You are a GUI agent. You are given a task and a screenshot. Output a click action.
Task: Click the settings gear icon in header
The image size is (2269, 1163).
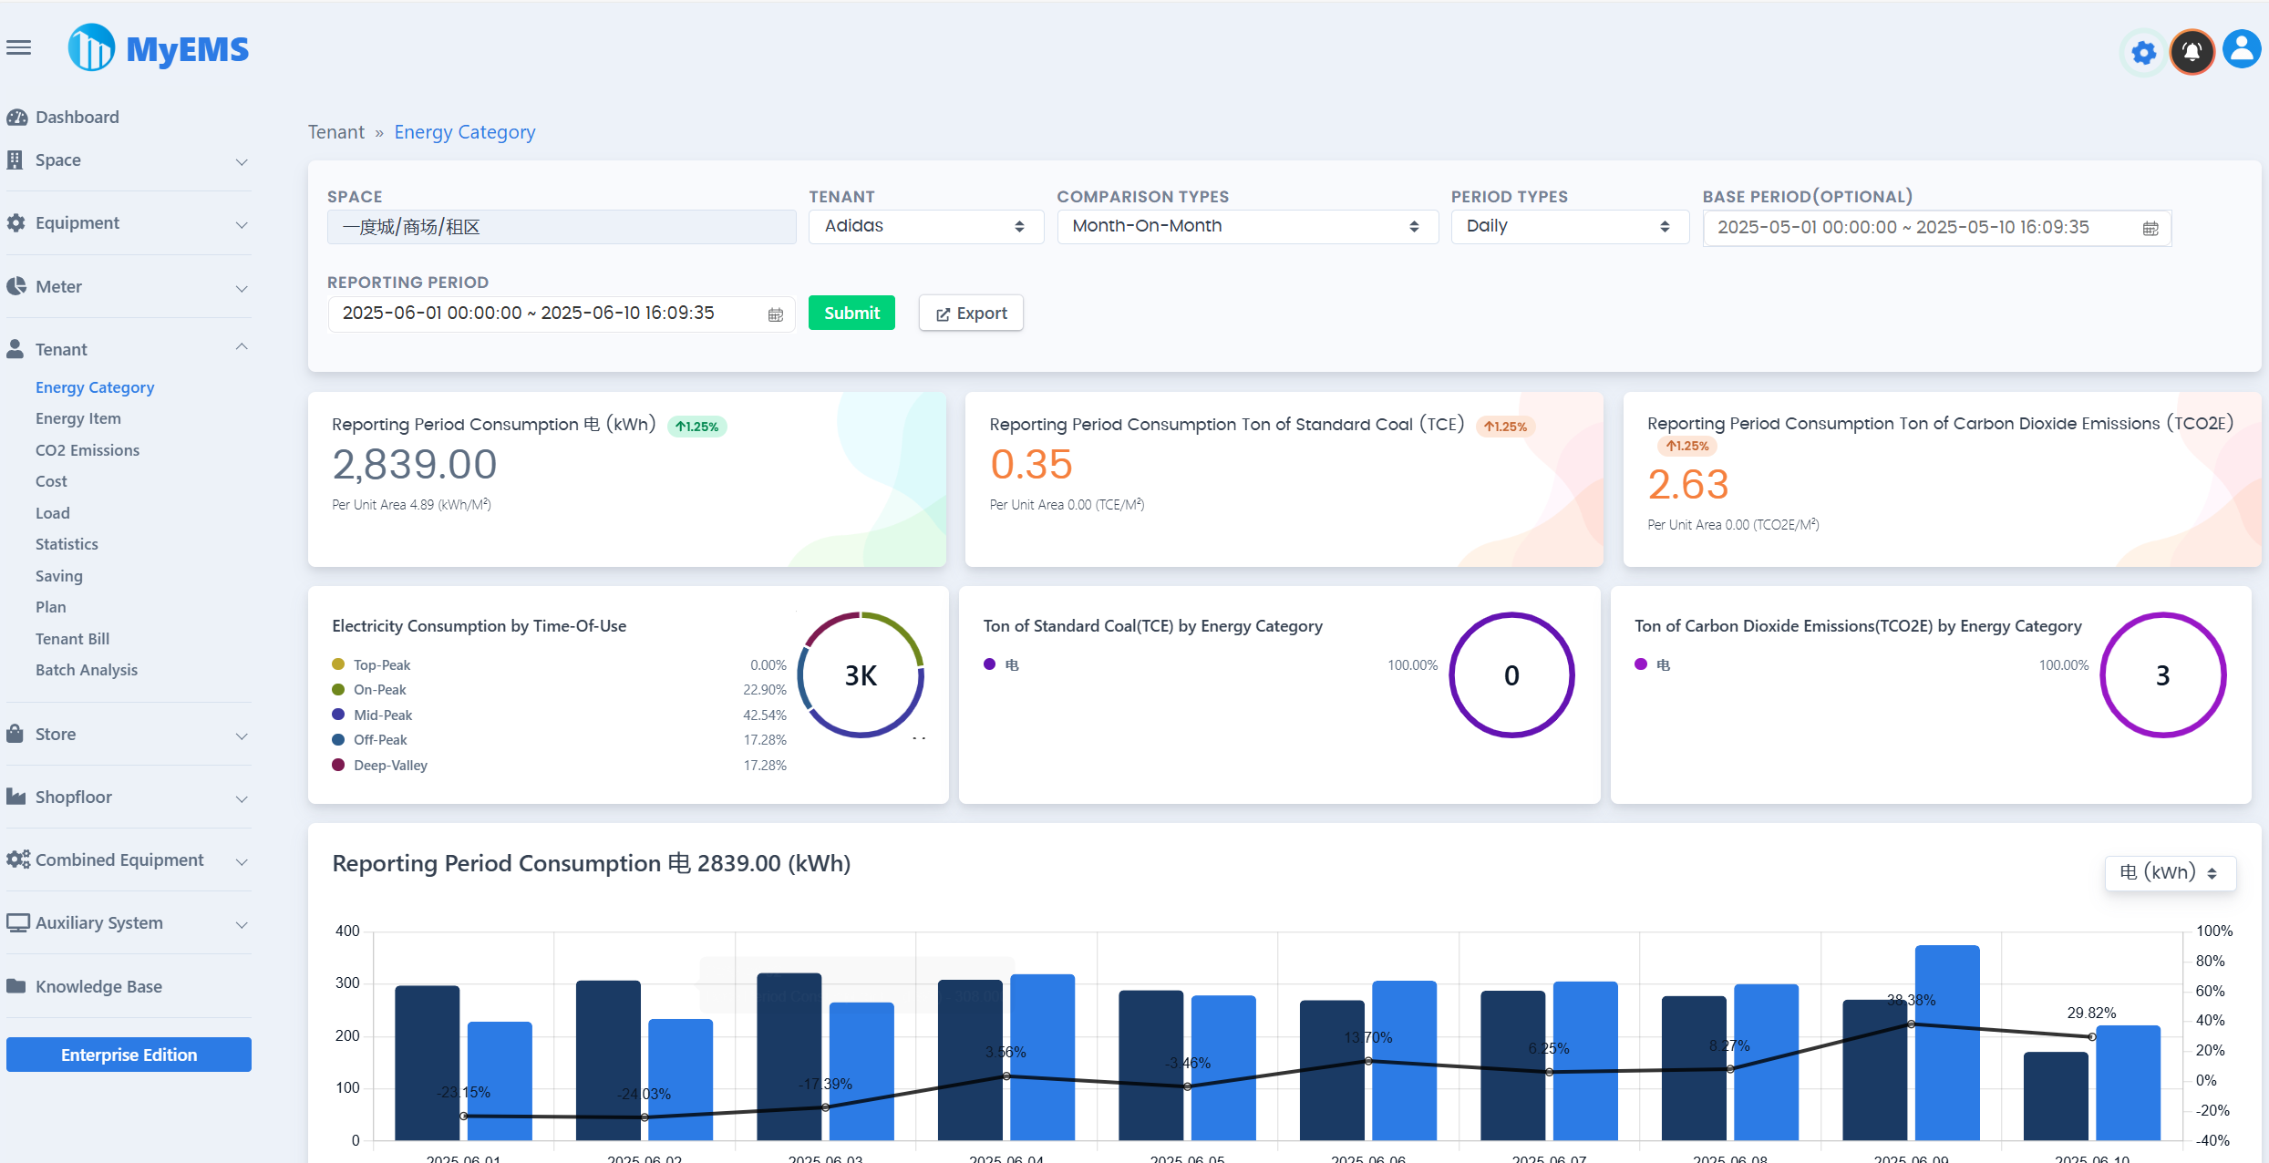(x=2143, y=52)
